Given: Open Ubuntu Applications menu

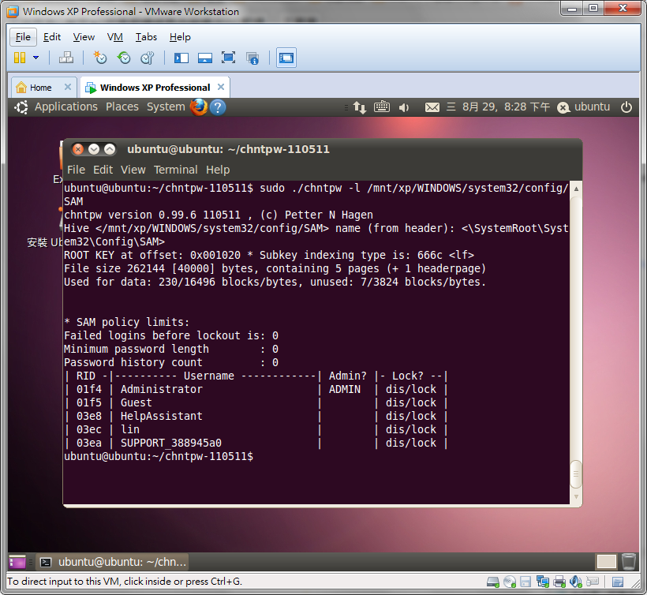Looking at the screenshot, I should (66, 107).
